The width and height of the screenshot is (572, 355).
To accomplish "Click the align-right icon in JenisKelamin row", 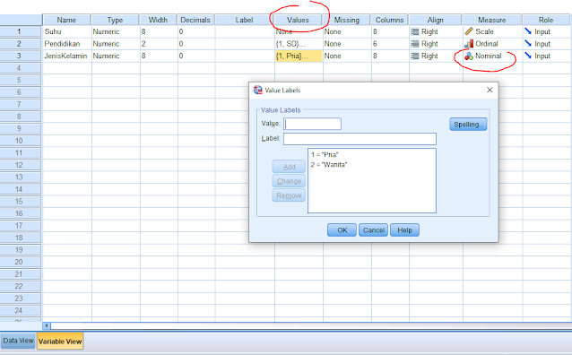I will [415, 56].
